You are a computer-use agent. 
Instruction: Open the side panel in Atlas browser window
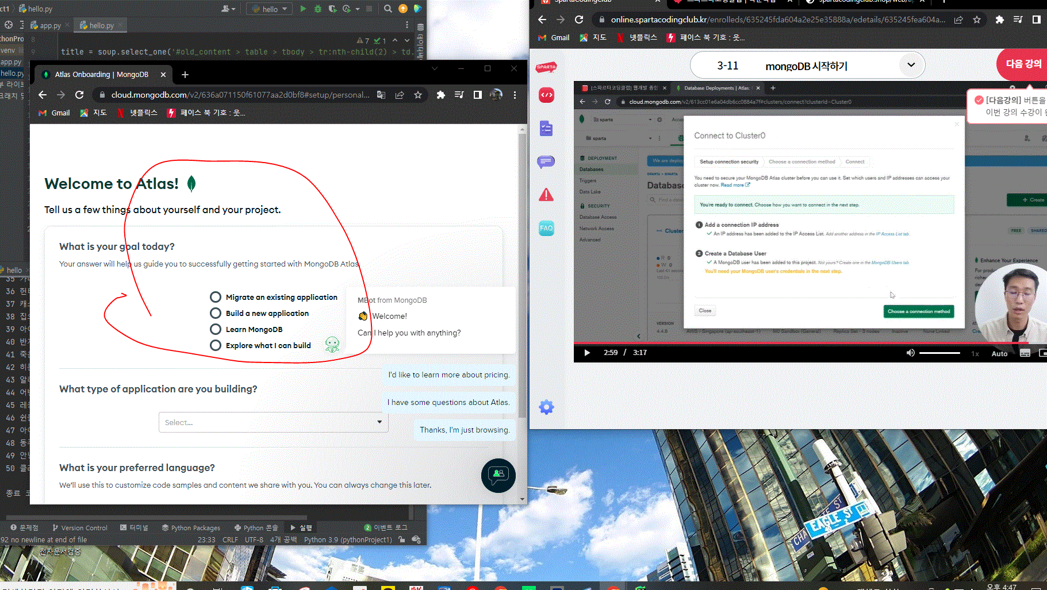[477, 95]
